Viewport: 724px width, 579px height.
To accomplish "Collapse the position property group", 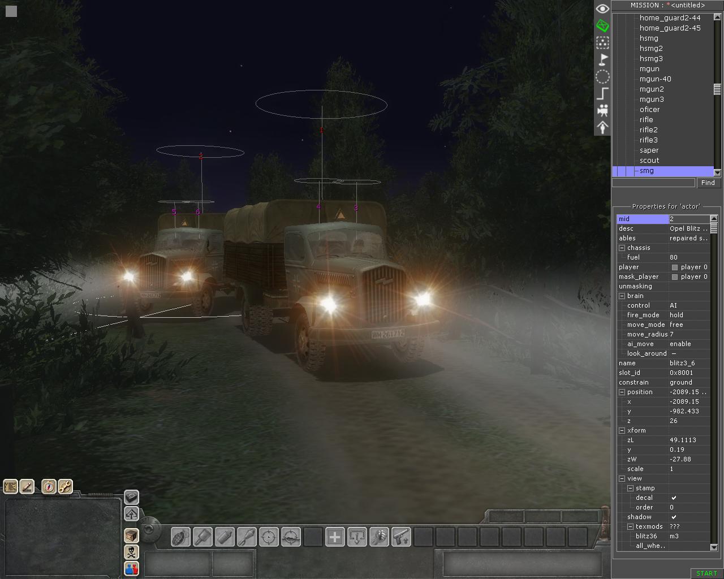I will tap(622, 392).
